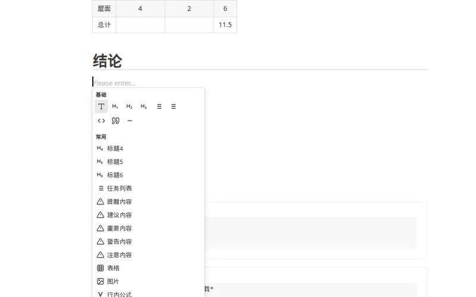This screenshot has width=476, height=297.
Task: Click the 总计 table cell
Action: point(104,25)
